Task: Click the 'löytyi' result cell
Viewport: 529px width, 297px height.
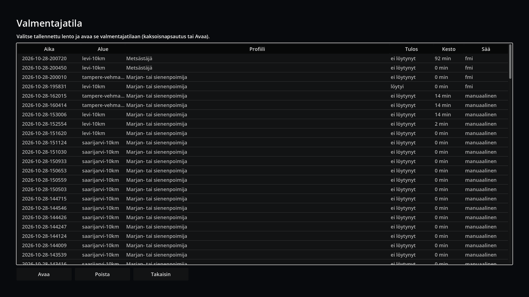Action: tap(397, 87)
